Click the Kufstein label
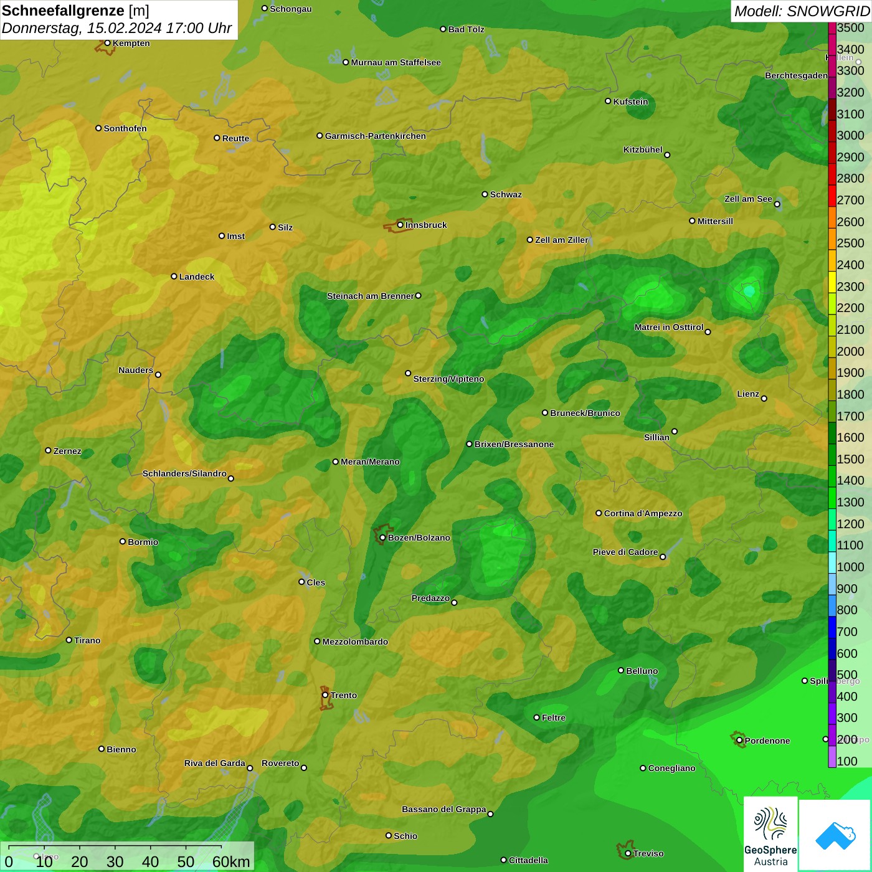 point(630,102)
